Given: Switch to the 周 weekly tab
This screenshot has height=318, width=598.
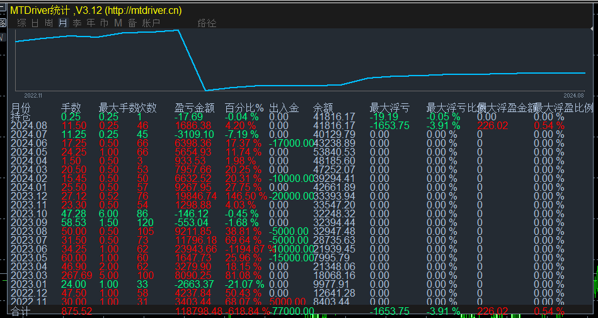Looking at the screenshot, I should tap(49, 23).
